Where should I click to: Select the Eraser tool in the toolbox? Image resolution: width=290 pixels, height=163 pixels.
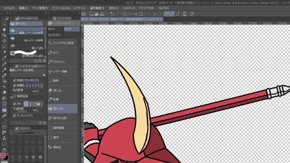[4, 92]
